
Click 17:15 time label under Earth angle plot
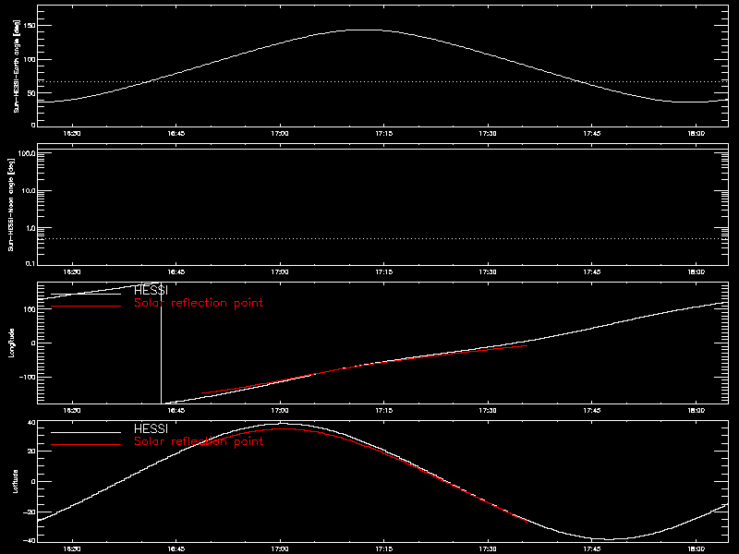[x=383, y=134]
